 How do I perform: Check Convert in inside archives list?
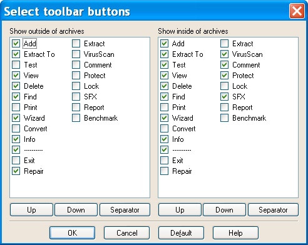(x=164, y=129)
